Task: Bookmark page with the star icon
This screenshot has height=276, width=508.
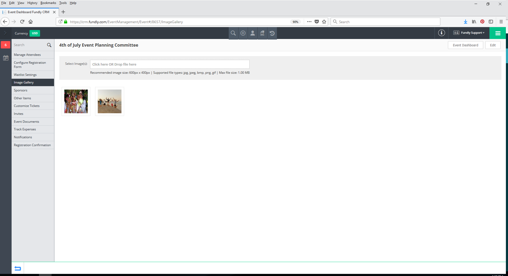Action: (324, 22)
